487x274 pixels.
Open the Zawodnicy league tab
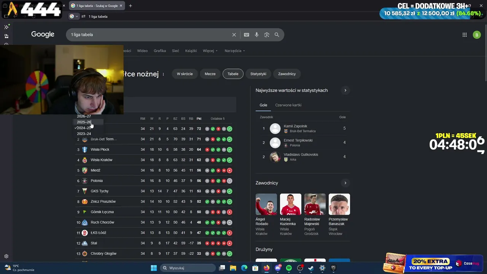287,74
